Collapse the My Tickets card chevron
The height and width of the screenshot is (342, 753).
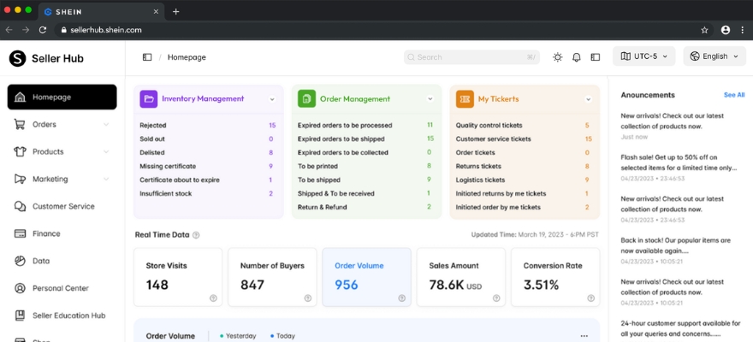coord(589,99)
